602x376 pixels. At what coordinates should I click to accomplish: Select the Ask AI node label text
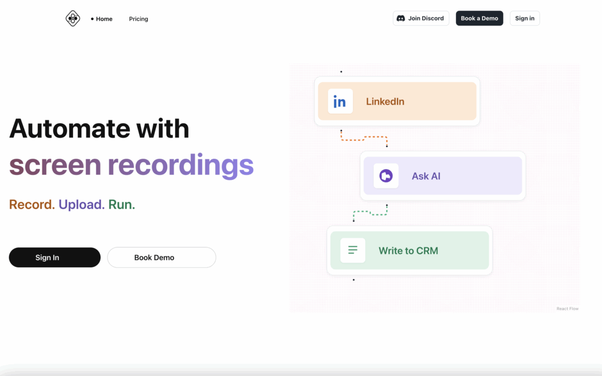click(x=426, y=176)
